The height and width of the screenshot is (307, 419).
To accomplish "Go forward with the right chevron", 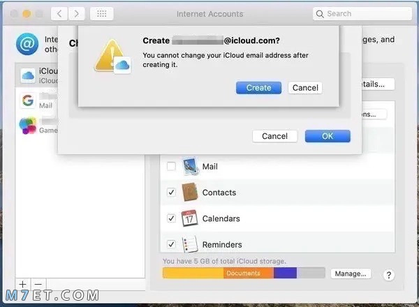I will (x=76, y=14).
